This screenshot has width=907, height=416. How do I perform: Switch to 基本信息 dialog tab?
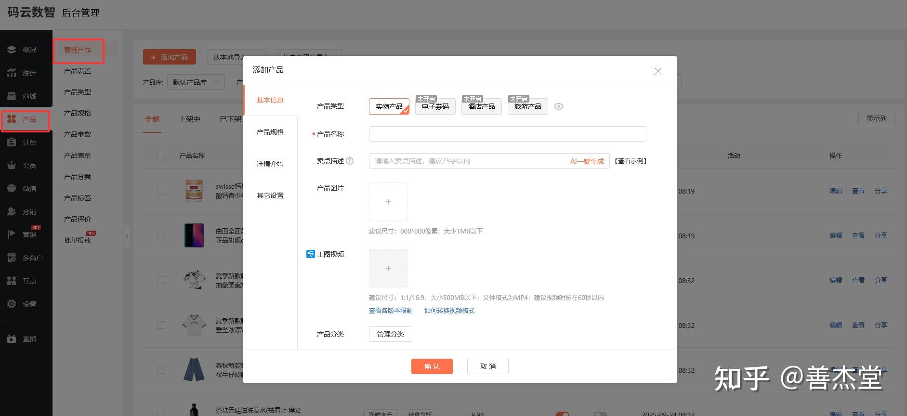(x=270, y=100)
